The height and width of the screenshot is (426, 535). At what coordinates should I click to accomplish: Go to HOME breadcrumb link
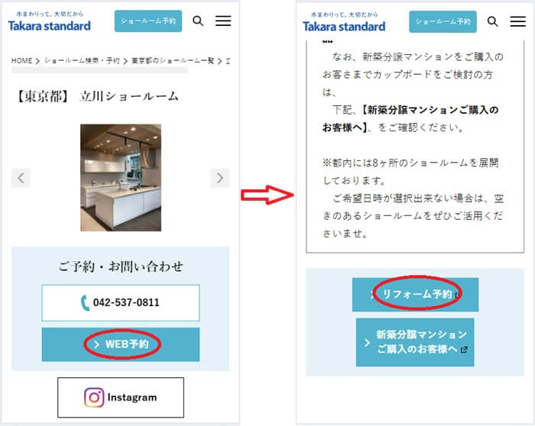tap(22, 61)
